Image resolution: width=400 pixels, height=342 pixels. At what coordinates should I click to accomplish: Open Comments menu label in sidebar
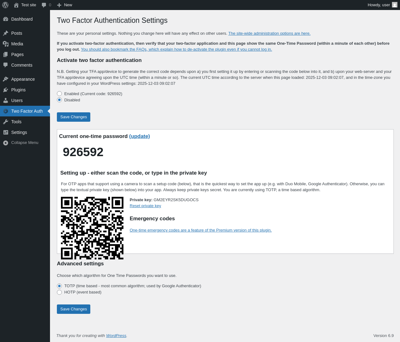pyautogui.click(x=22, y=65)
